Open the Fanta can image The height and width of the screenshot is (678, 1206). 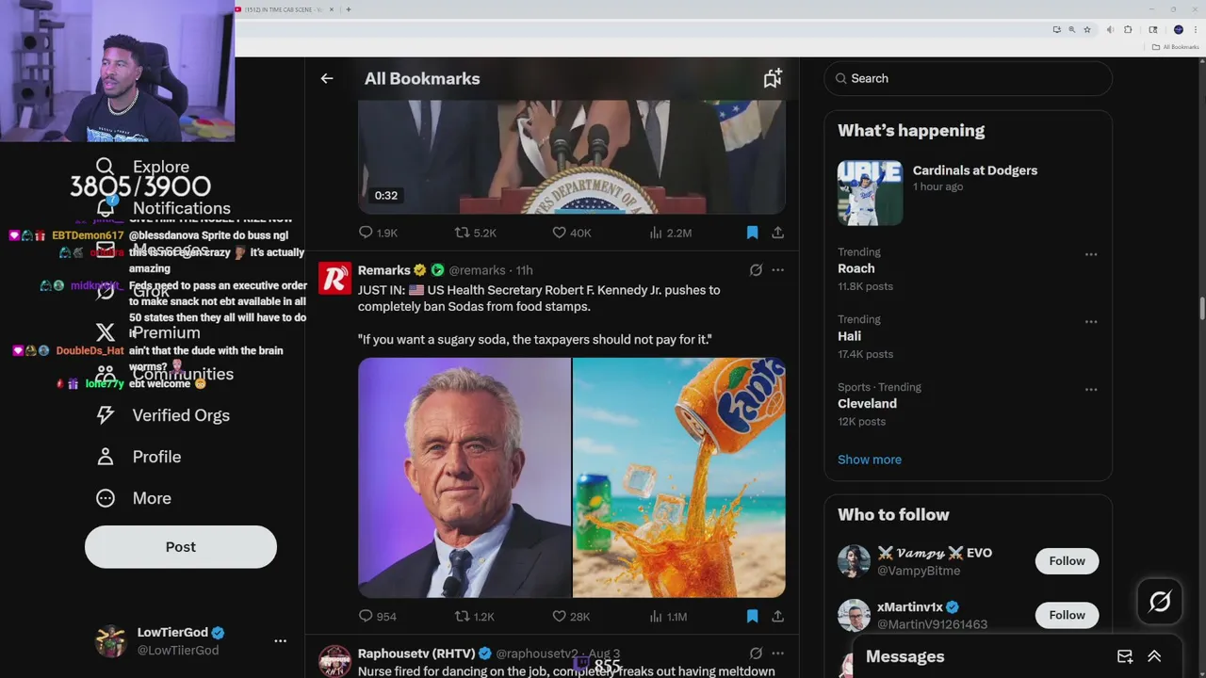coord(679,477)
